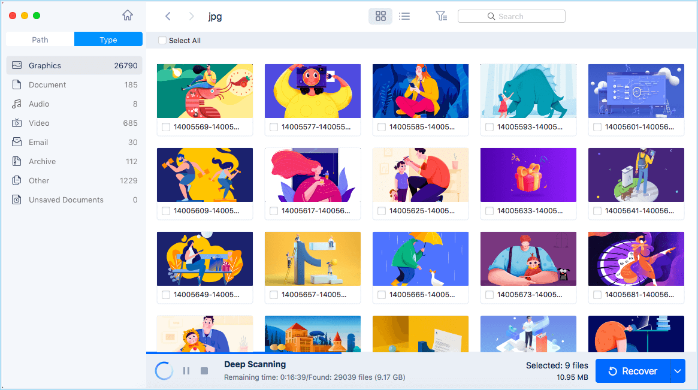Navigate back with the left arrow
This screenshot has height=390, width=698.
pos(168,16)
